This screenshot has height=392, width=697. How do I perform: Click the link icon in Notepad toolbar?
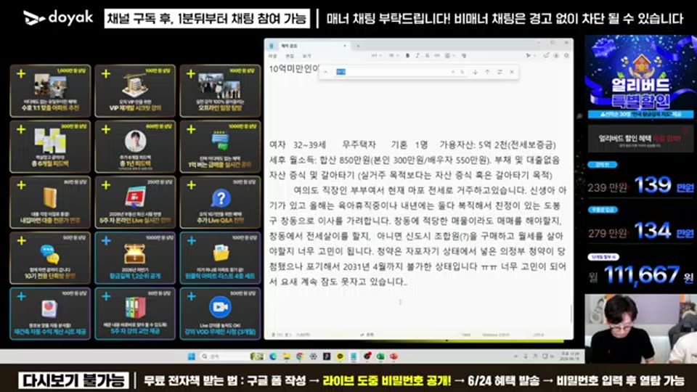point(437,56)
